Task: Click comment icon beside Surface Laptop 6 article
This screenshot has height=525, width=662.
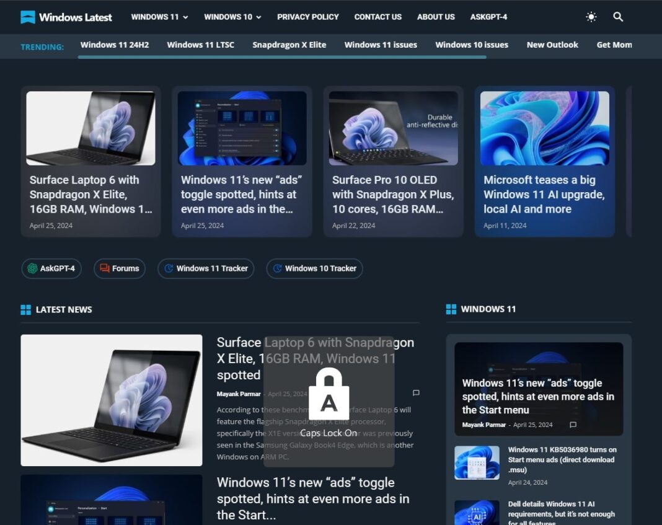Action: (416, 393)
